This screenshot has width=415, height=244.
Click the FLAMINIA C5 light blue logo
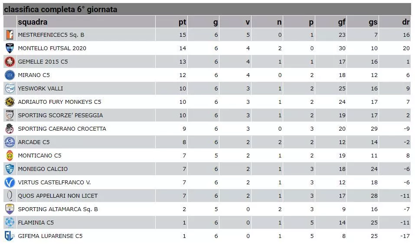pyautogui.click(x=10, y=222)
